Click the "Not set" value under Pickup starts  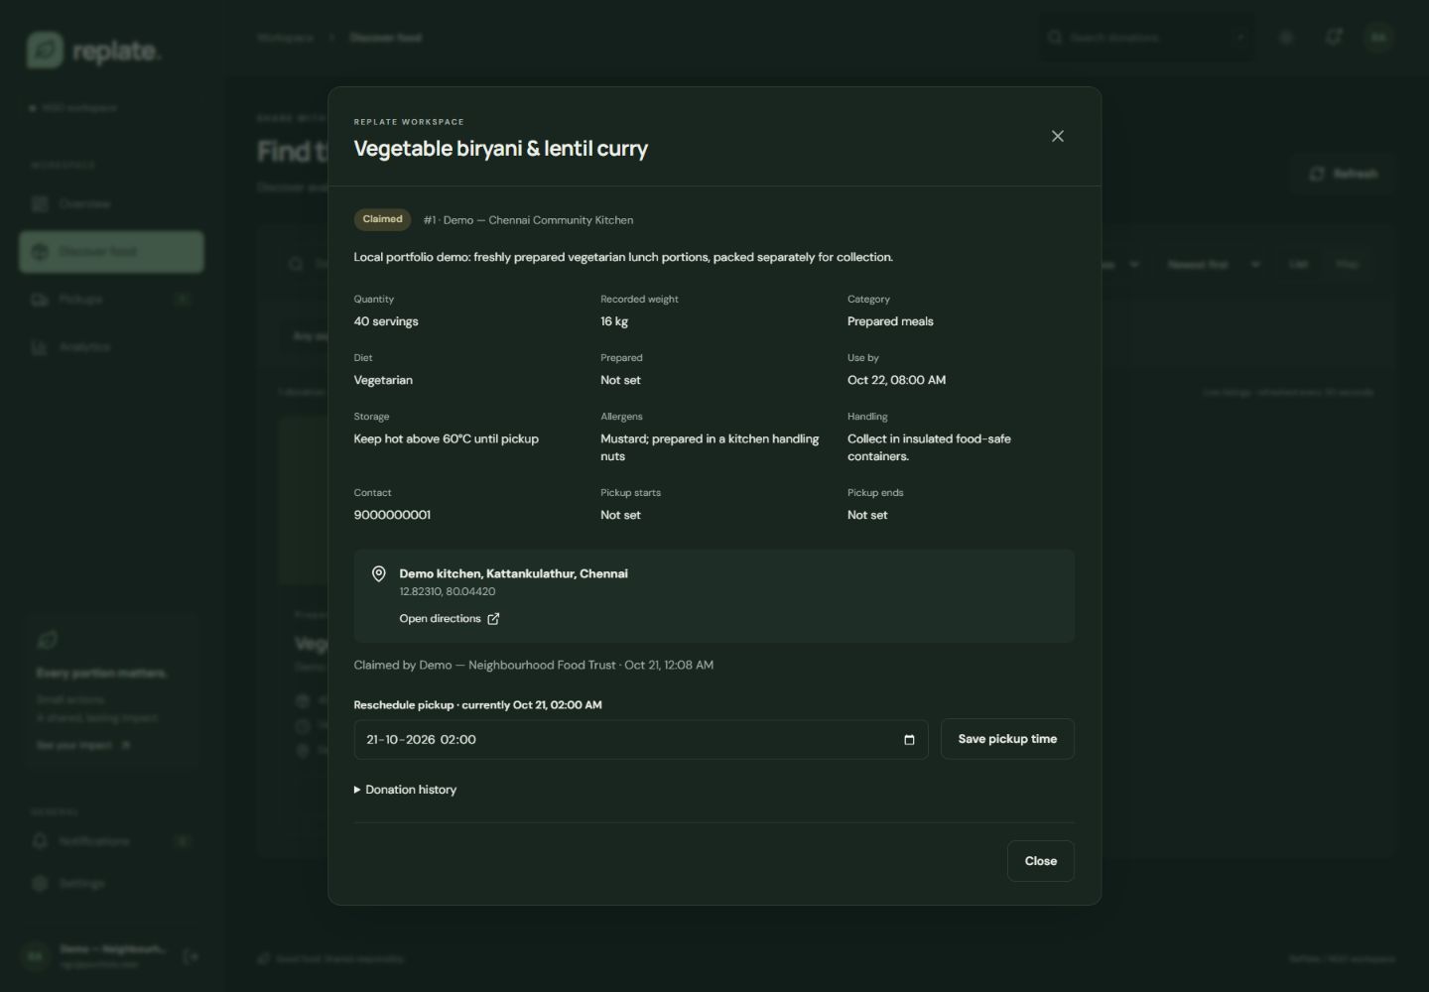click(620, 515)
